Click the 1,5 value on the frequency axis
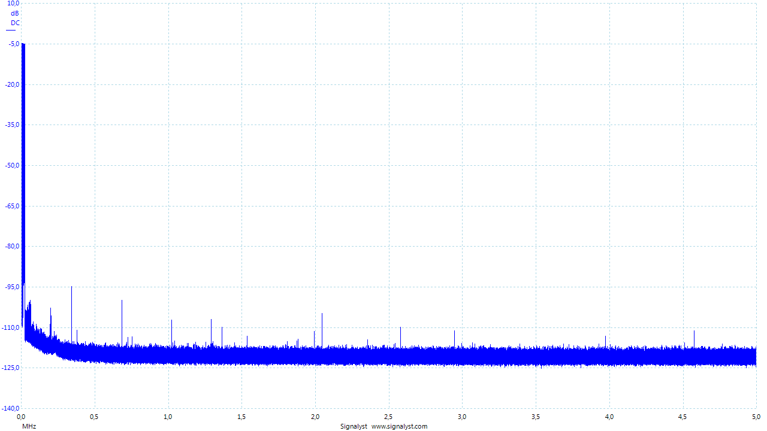The height and width of the screenshot is (431, 767). pos(241,416)
